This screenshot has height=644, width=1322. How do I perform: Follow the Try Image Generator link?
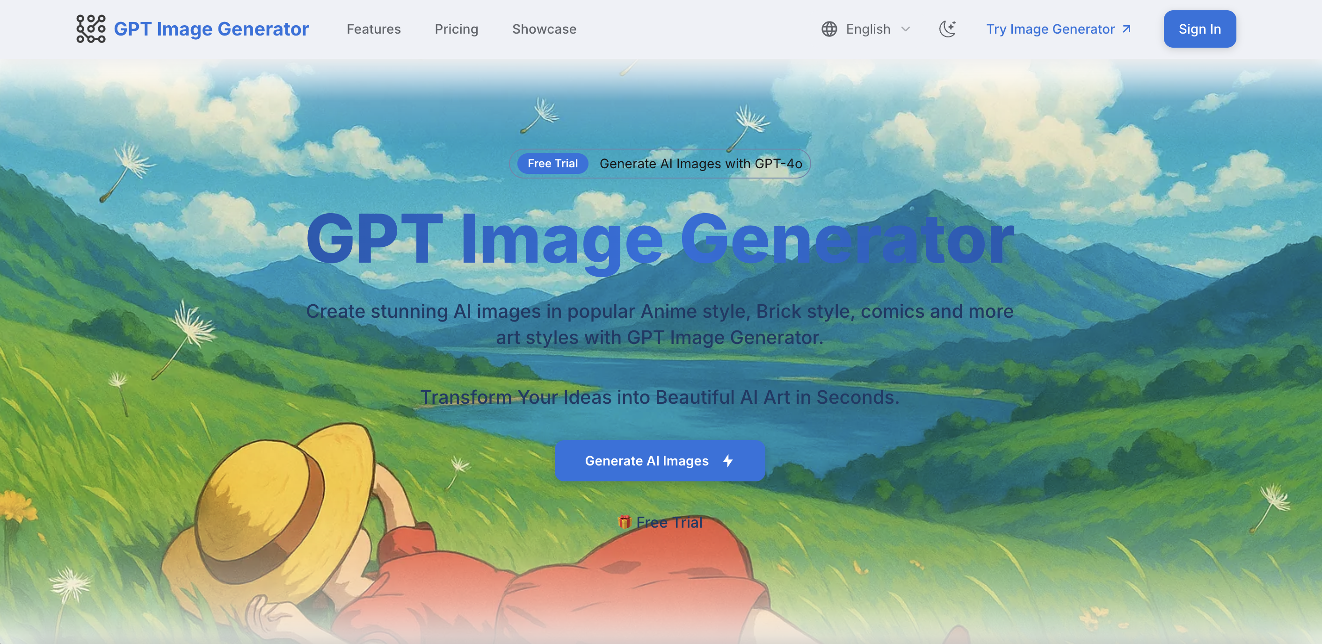point(1050,29)
